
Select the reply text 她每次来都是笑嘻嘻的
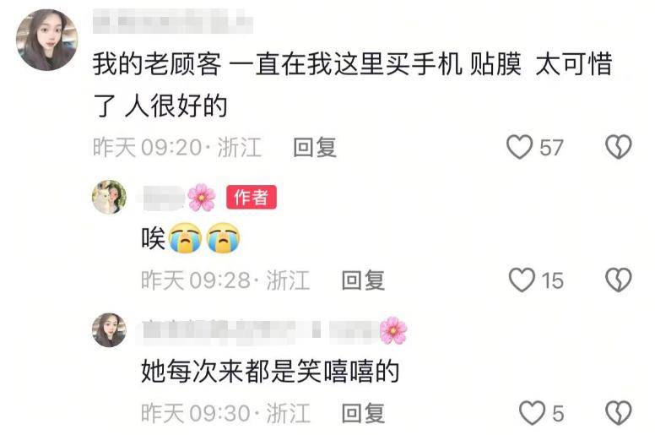[270, 371]
